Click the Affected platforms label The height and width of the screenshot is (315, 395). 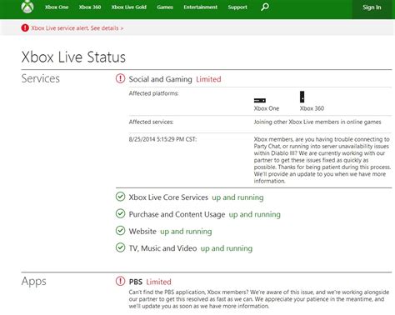point(153,93)
